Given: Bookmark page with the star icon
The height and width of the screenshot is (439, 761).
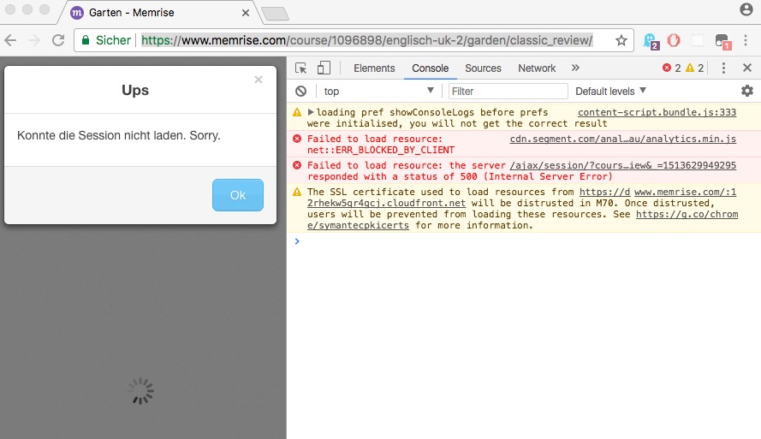Looking at the screenshot, I should [x=621, y=40].
